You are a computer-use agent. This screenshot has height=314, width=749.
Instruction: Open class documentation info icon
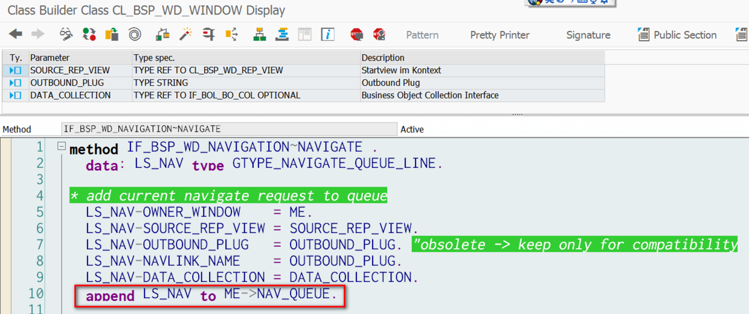(328, 34)
